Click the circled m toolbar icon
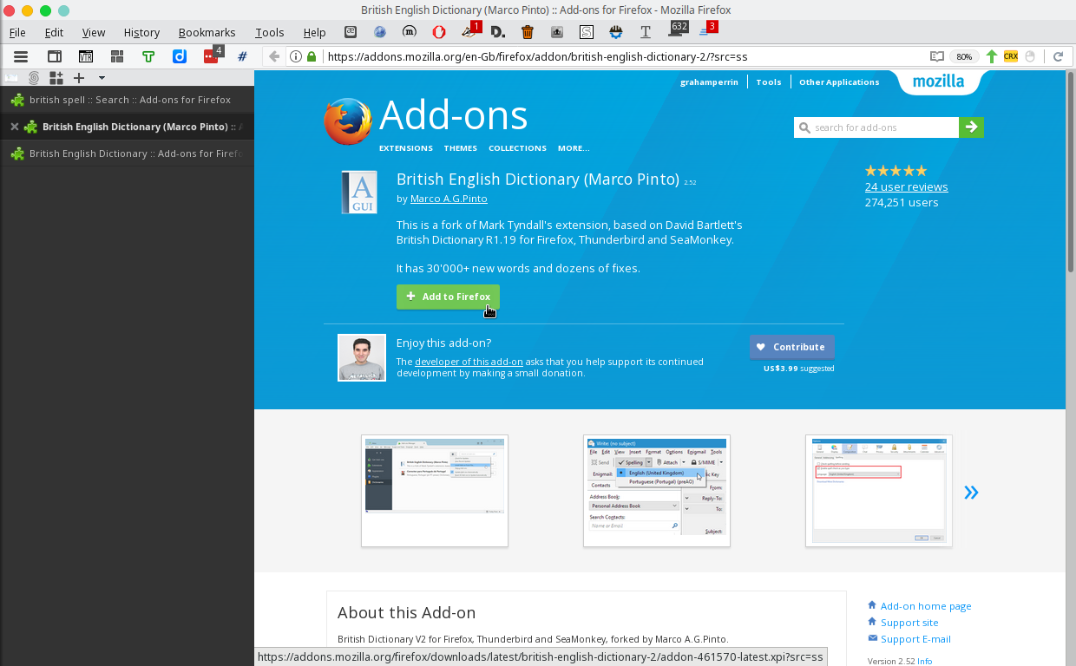The height and width of the screenshot is (666, 1076). click(410, 32)
